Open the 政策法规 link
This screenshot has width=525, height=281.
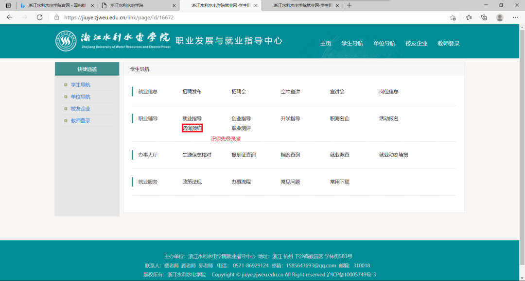(x=192, y=182)
